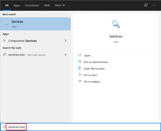161x131 pixels.
Task: Click the feedback icon in the top bar
Action: pyautogui.click(x=146, y=5)
